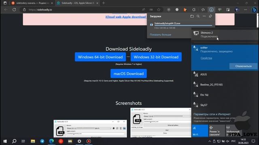Open taskbar search magnifier
This screenshot has height=145, width=259.
(x=14, y=141)
